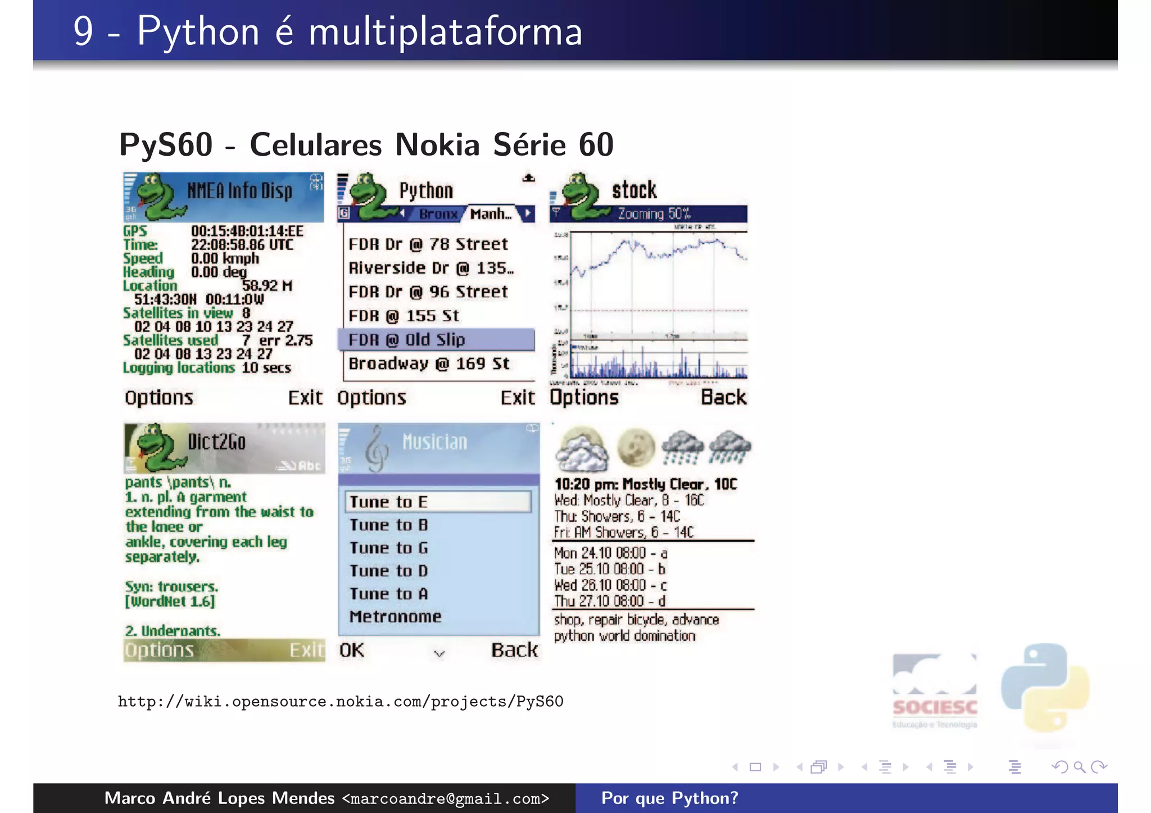Go to previous subsection arrow

[865, 767]
